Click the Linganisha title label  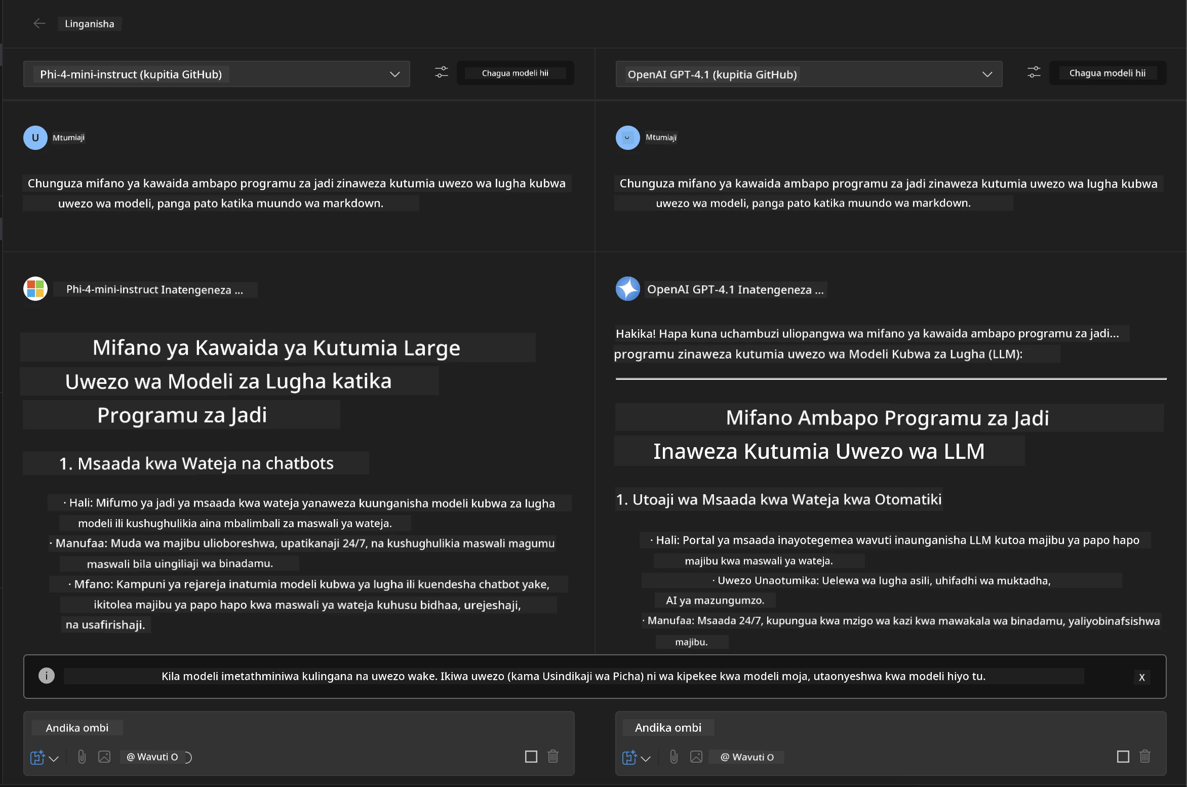(x=90, y=24)
